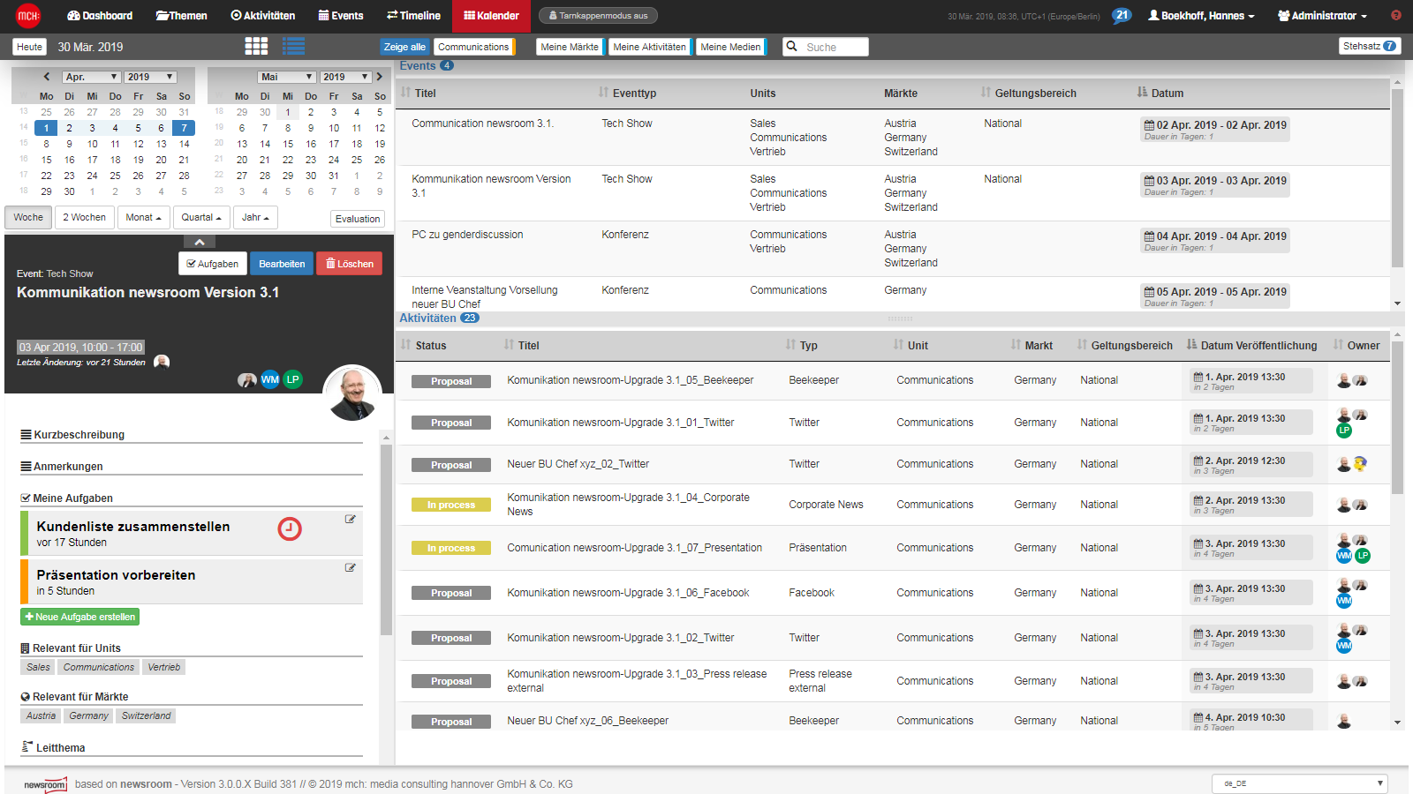Sort activities by 'Datum Veröffentlichung' arrows

click(x=1191, y=346)
